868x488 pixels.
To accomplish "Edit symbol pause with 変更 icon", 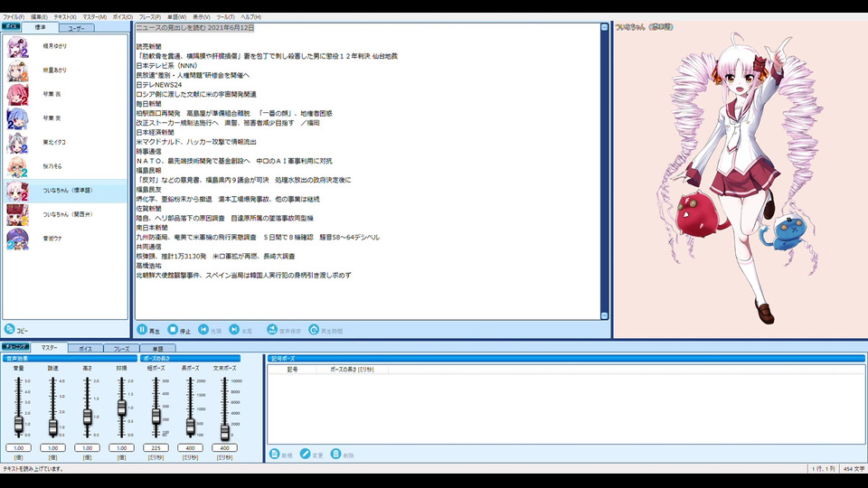I will [x=305, y=454].
